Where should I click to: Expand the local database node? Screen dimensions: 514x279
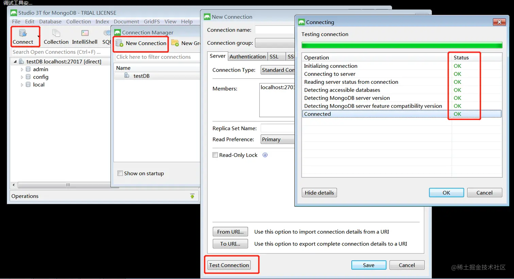[22, 85]
